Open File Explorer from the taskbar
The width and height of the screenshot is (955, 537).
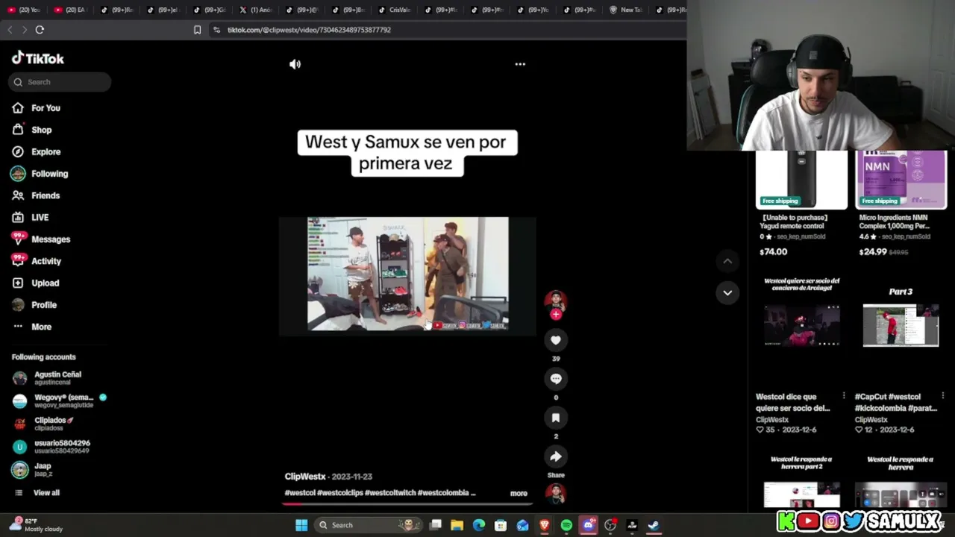point(457,525)
